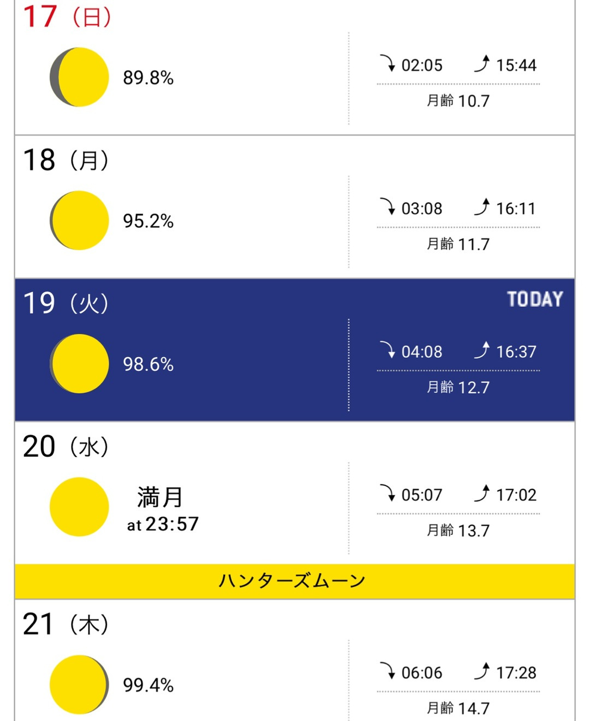The height and width of the screenshot is (721, 590).
Task: Select the 18 (月) date heading
Action: tap(66, 160)
